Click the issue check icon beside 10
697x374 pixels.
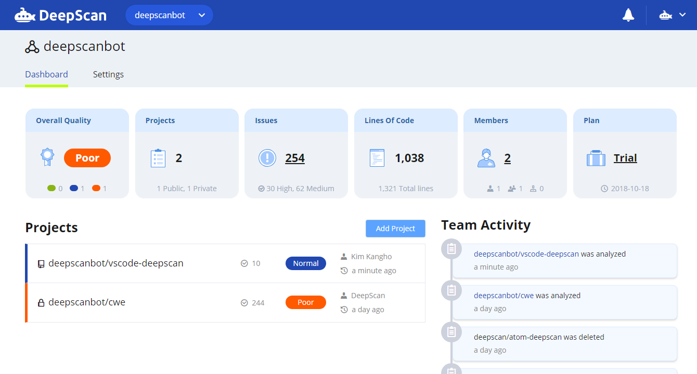[244, 263]
